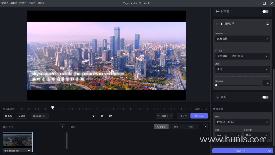This screenshot has height=155, width=275.
Task: Open the 逐行扫描 video type dropdown
Action: [243, 39]
